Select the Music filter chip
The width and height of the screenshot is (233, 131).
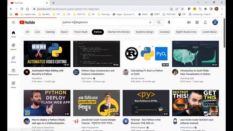(x=64, y=32)
